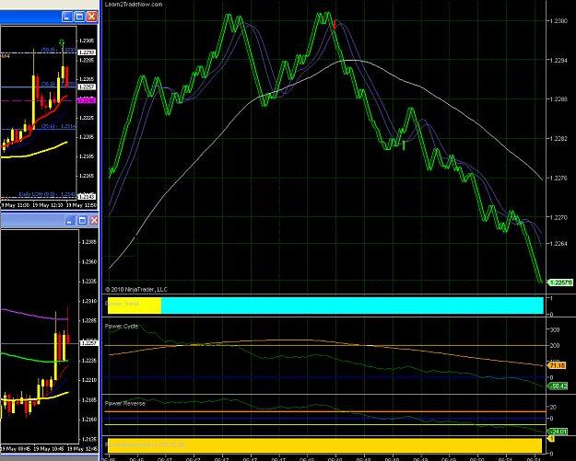Minimize the lower left chart window

click(x=70, y=221)
